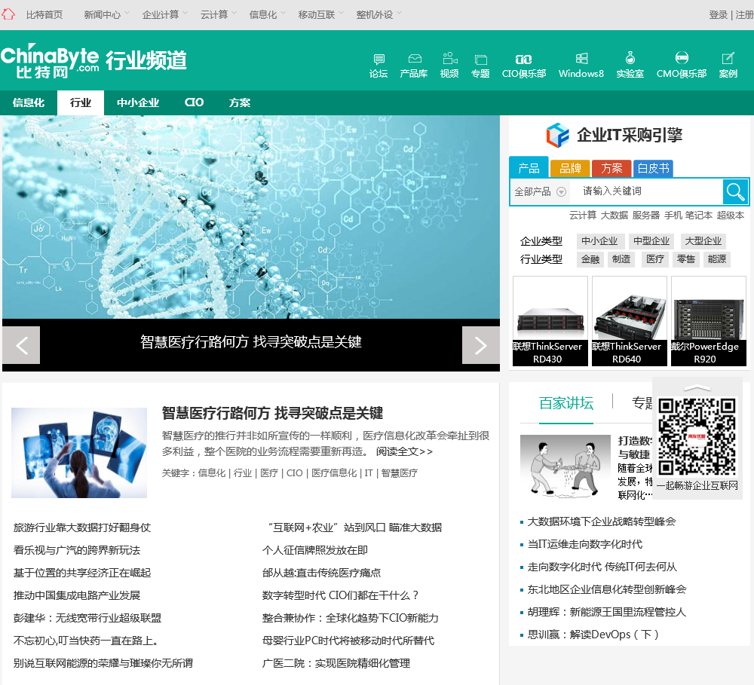Switch to the orange-red 方案 search tab
The image size is (754, 685).
click(611, 168)
